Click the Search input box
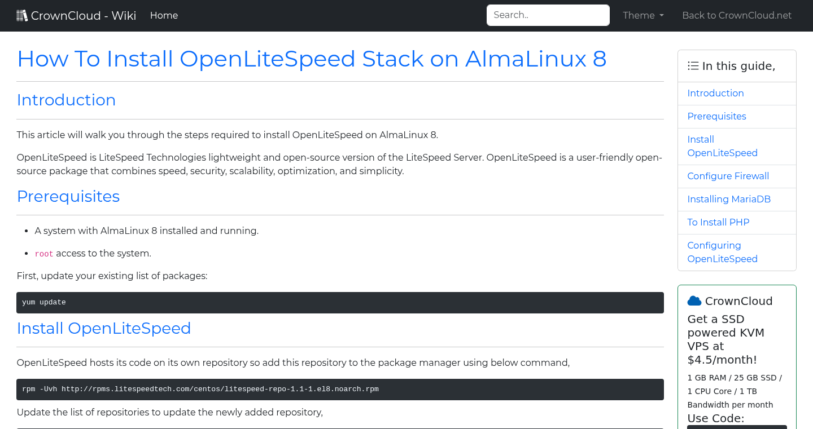The height and width of the screenshot is (429, 813). click(548, 15)
